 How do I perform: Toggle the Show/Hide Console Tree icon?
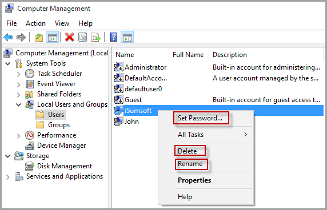click(52, 38)
